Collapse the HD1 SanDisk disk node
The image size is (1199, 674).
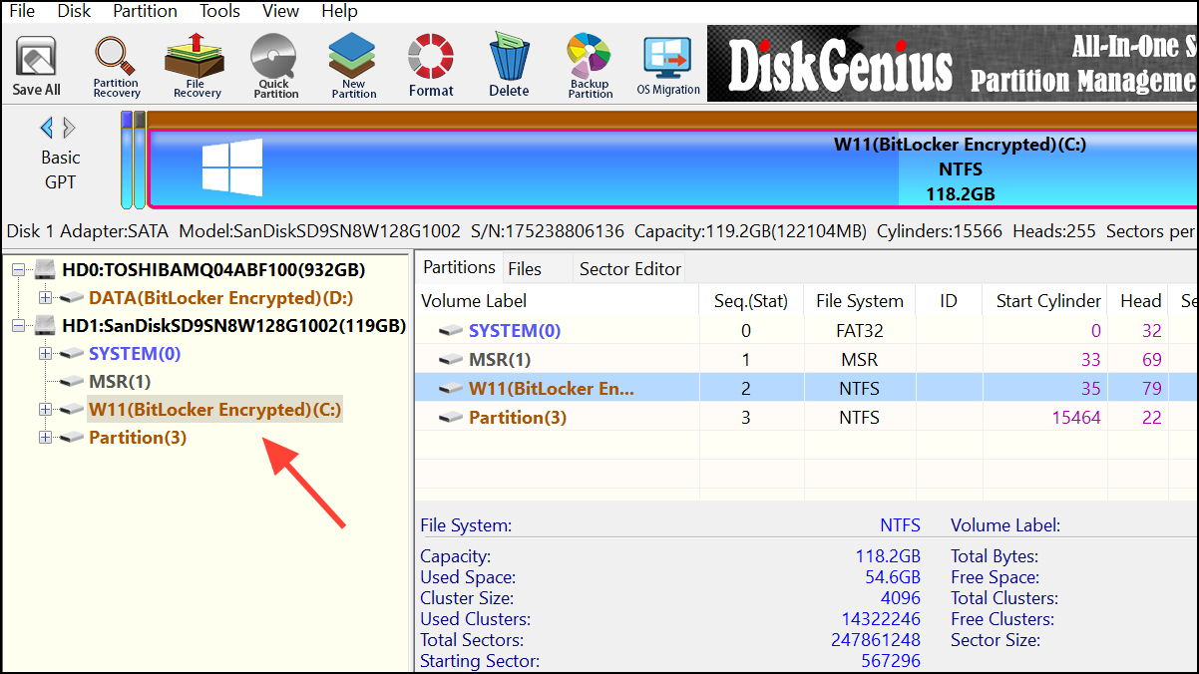point(19,326)
